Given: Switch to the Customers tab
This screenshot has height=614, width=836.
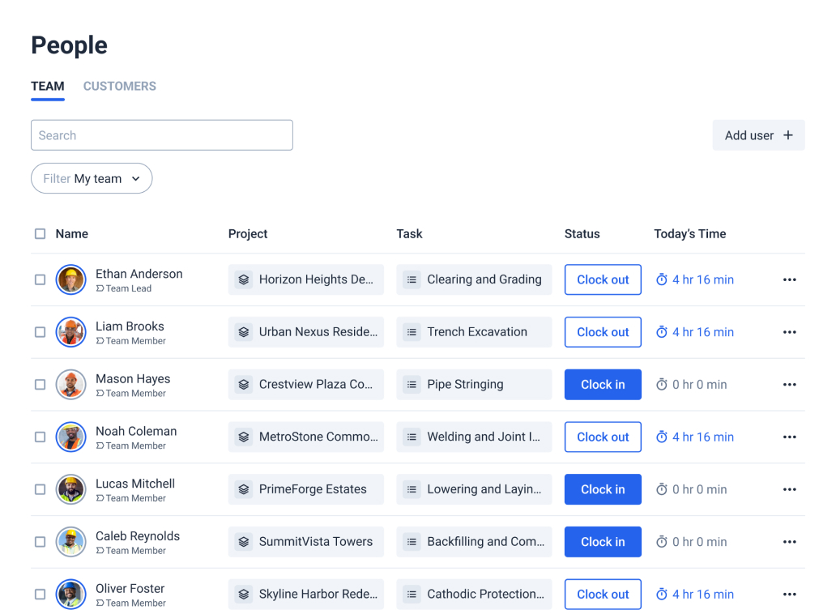Looking at the screenshot, I should (x=120, y=86).
